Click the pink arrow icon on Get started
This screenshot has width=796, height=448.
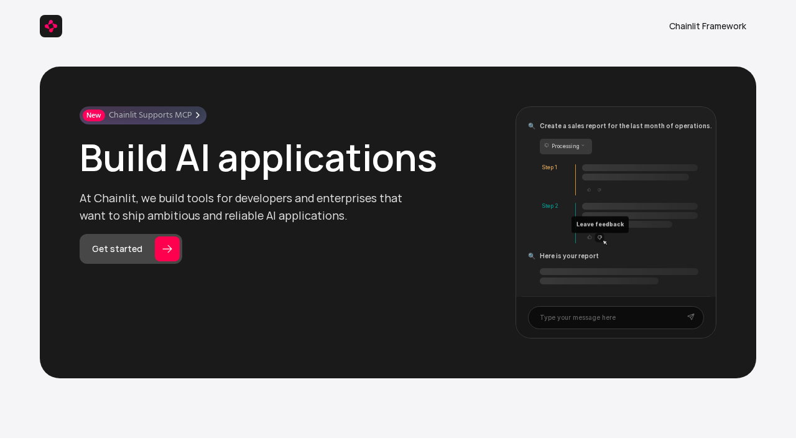pos(167,249)
